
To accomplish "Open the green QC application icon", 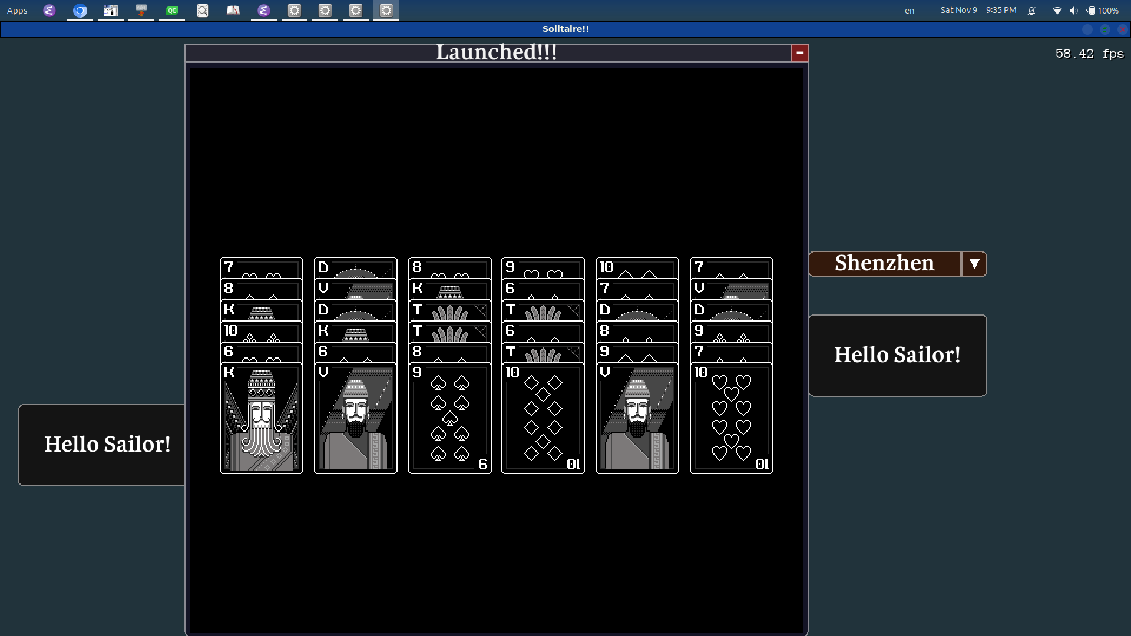I will click(x=172, y=11).
